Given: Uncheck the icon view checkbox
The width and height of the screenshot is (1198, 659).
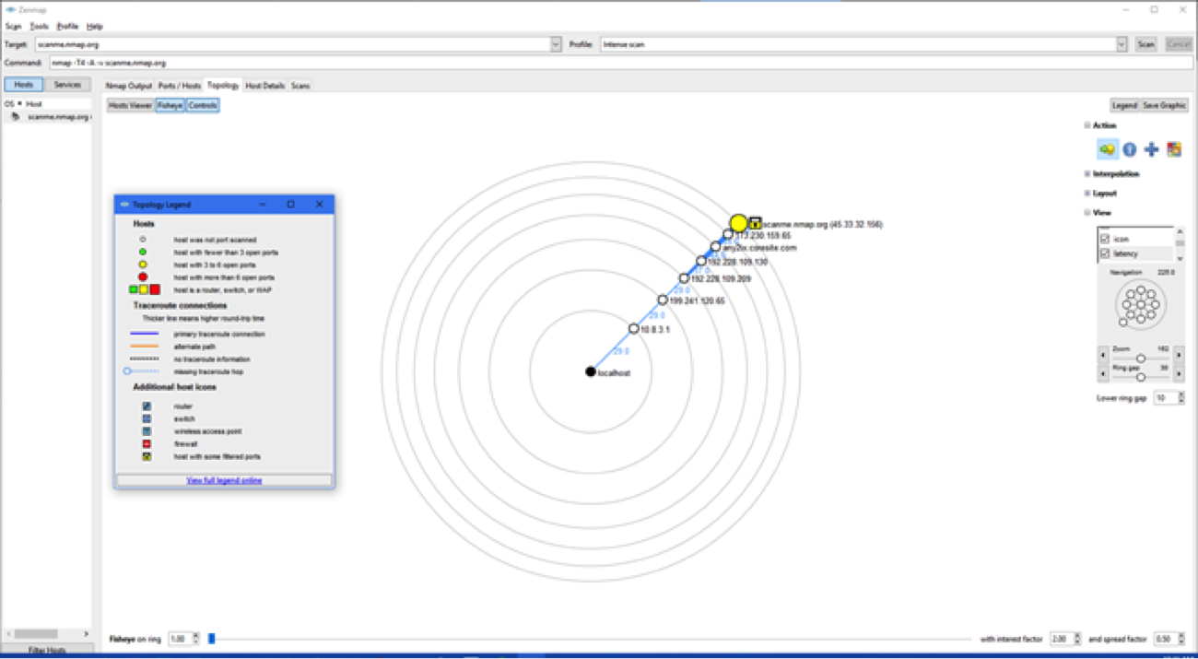Looking at the screenshot, I should click(1105, 239).
